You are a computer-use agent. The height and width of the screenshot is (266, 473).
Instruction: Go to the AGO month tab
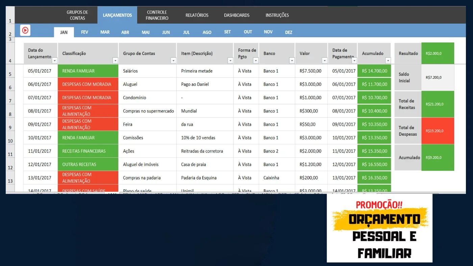coord(207,32)
